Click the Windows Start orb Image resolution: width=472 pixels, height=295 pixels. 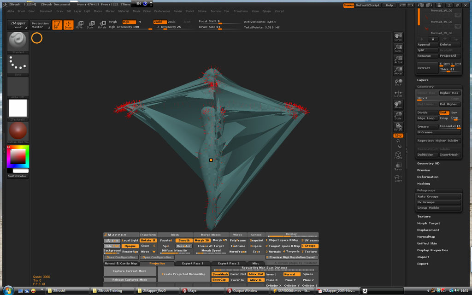pos(8,290)
